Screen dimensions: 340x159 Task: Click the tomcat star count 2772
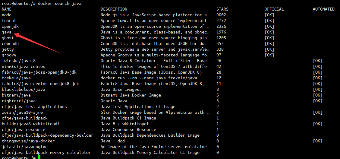[x=221, y=21]
